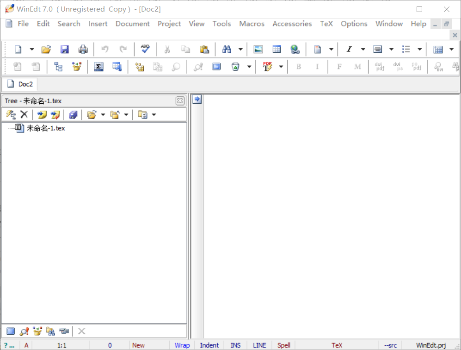Click the A mode indicator in status bar
Image resolution: width=461 pixels, height=350 pixels.
pyautogui.click(x=26, y=345)
